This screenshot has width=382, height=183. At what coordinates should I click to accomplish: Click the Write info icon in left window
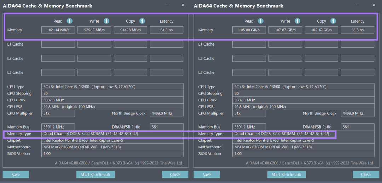pyautogui.click(x=106, y=21)
